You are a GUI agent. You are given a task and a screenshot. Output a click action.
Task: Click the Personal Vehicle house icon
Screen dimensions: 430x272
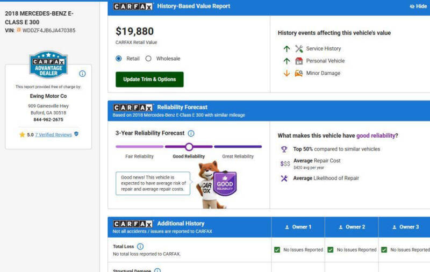[x=299, y=61]
